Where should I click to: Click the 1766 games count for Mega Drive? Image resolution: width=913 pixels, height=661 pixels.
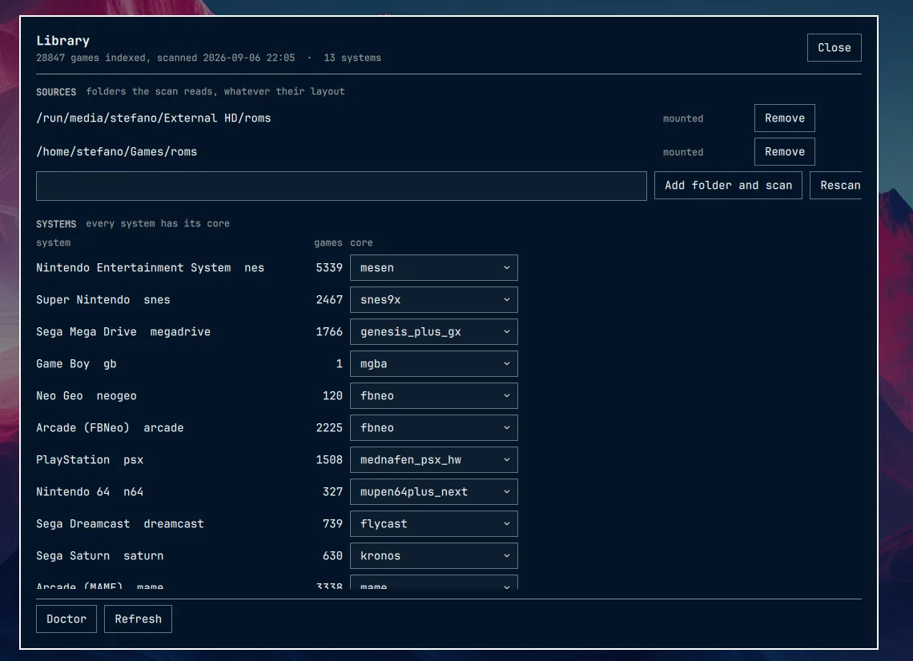tap(329, 331)
